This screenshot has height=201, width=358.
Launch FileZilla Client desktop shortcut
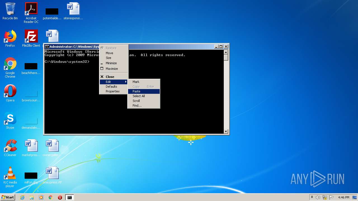click(x=31, y=39)
